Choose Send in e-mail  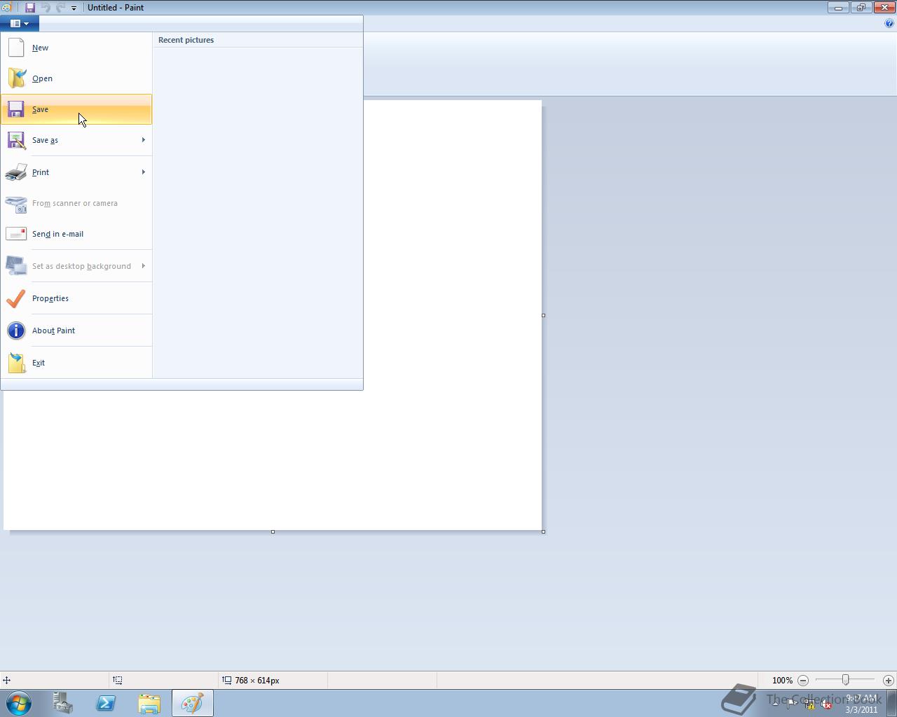(76, 234)
